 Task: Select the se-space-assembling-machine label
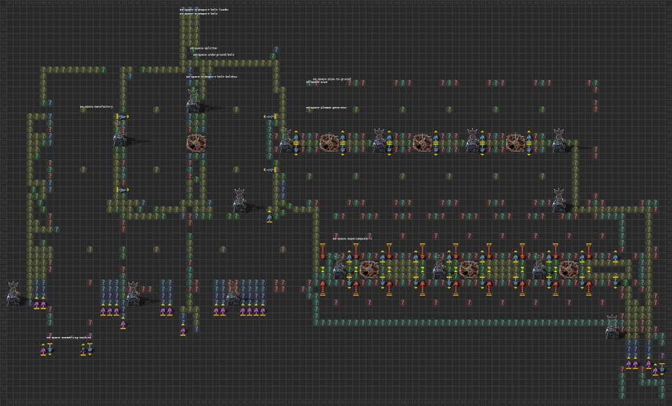pyautogui.click(x=68, y=337)
